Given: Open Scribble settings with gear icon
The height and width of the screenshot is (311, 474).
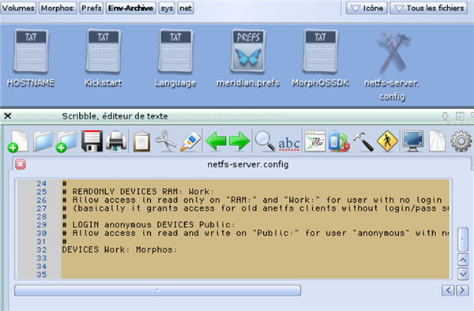Looking at the screenshot, I should click(x=461, y=141).
